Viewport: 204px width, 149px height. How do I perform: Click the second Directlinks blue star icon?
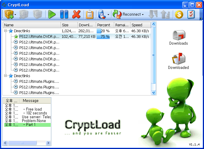11,76
